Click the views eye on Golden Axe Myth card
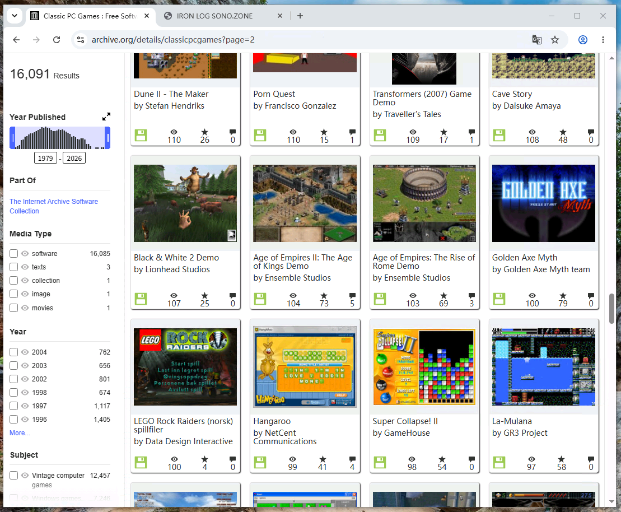Viewport: 621px width, 512px height. click(x=533, y=296)
